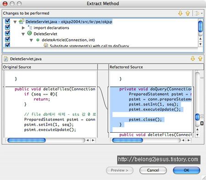The image size is (206, 180).
Task: Click Refactored Source horizontal scrollbar thumb
Action: pos(127,140)
